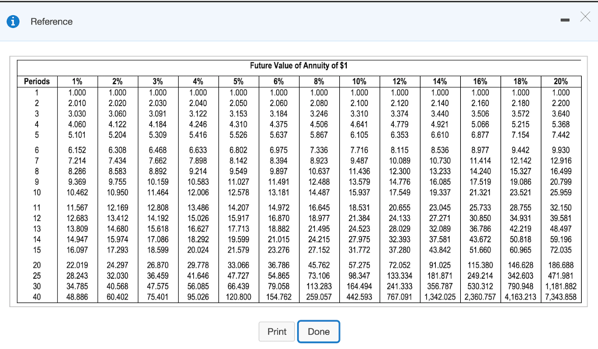Click the value 21.321
Screen dimensions: 598x349
(480, 192)
